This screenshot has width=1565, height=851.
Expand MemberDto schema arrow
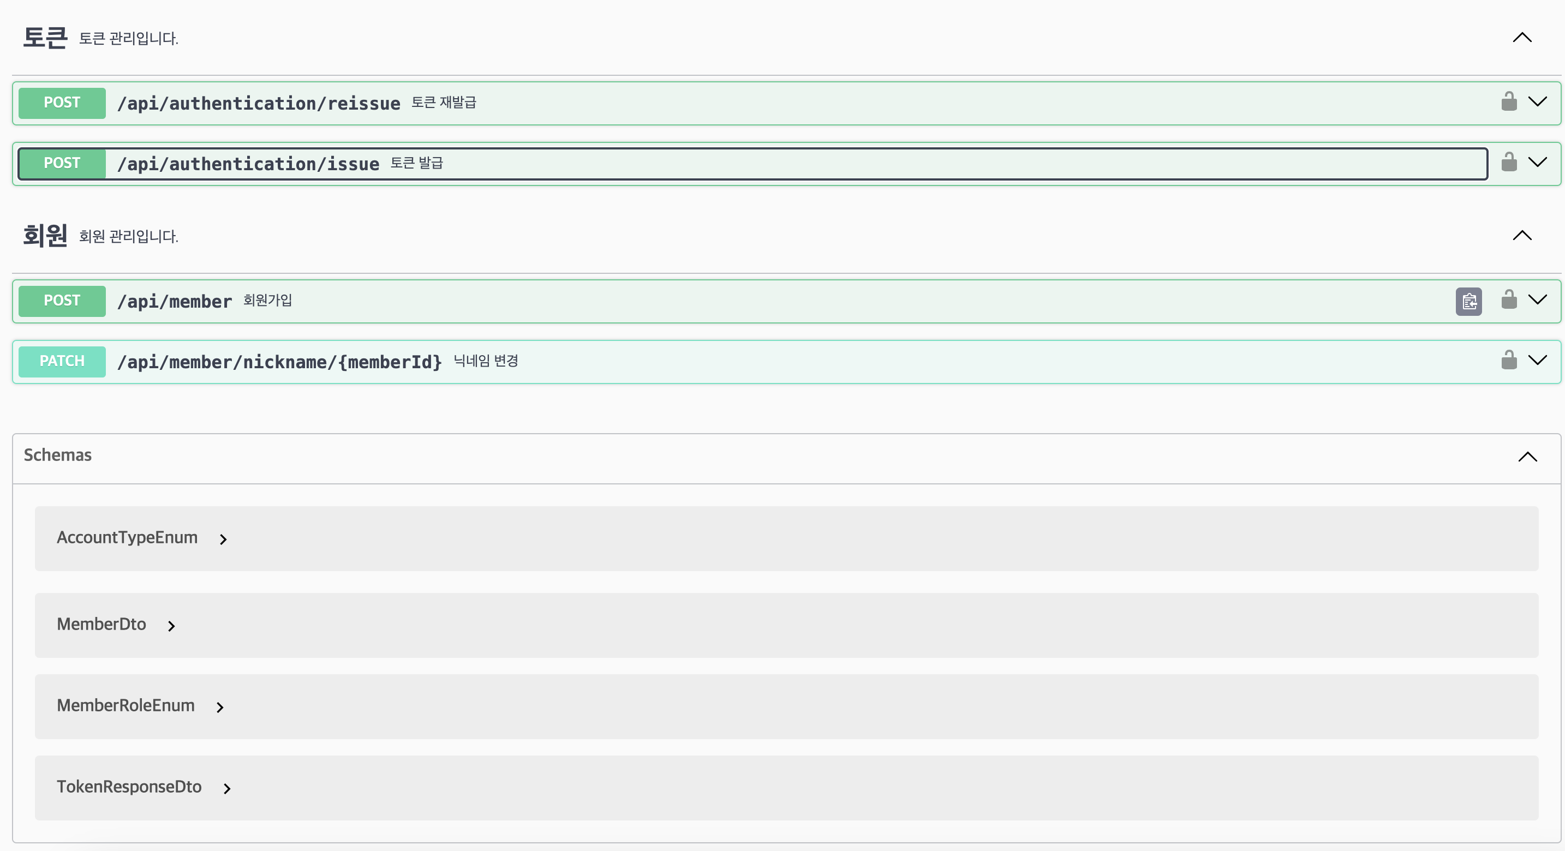tap(171, 626)
